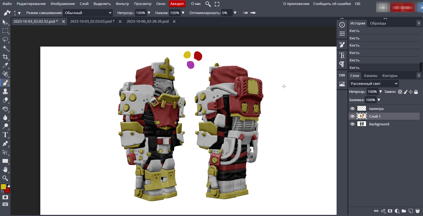The height and width of the screenshot is (216, 423).
Task: Select the Lasso tool
Action: pyautogui.click(x=5, y=39)
